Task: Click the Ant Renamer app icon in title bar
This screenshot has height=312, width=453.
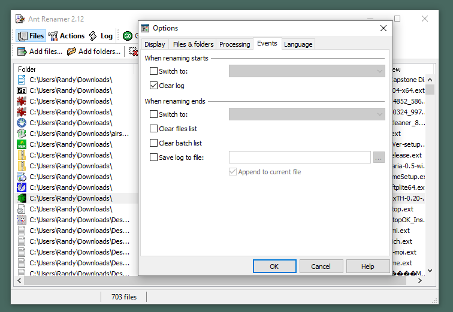Action: pos(20,19)
